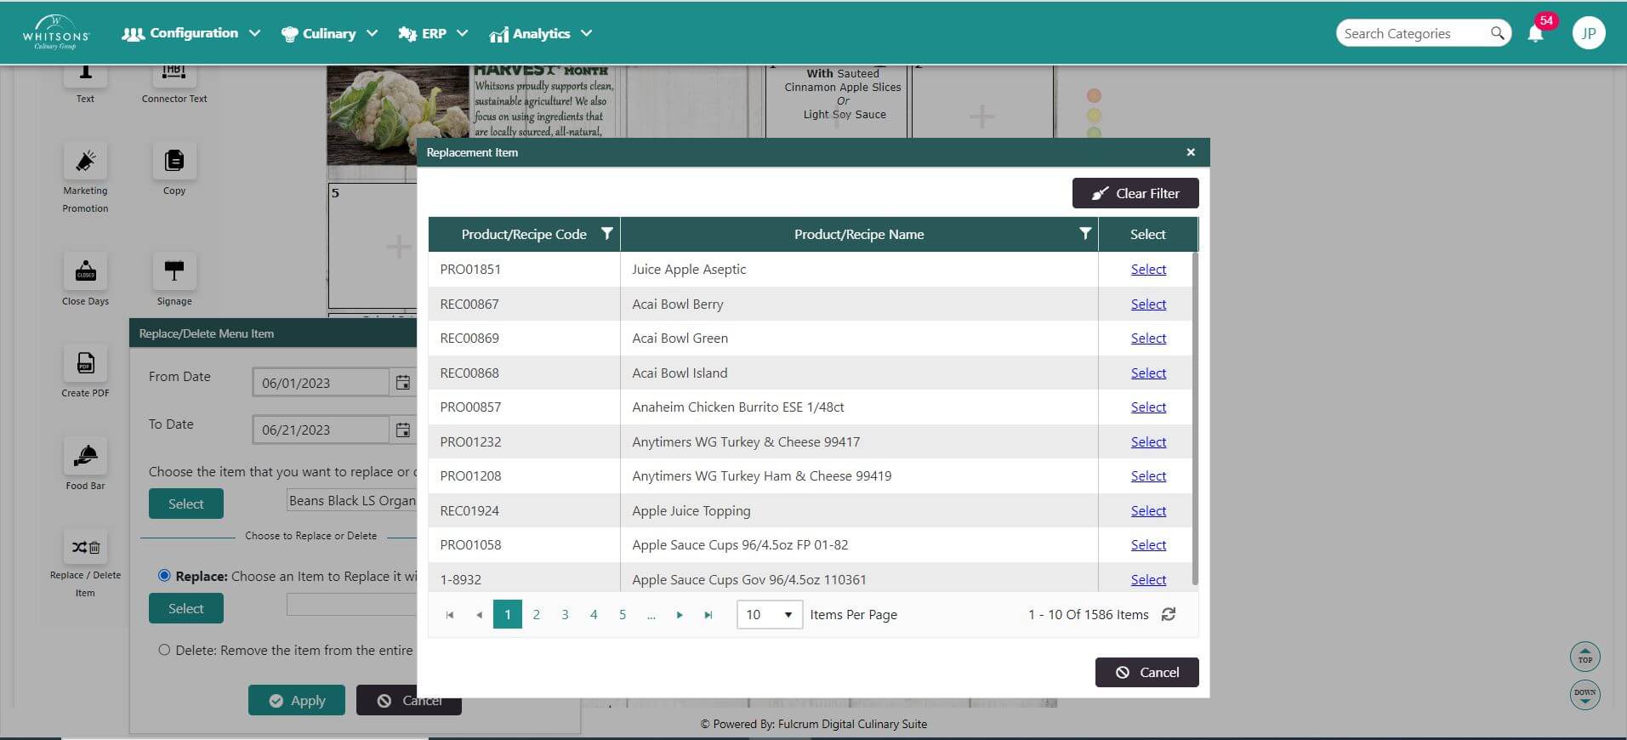
Task: Open the Food Bar tool
Action: pos(85,457)
